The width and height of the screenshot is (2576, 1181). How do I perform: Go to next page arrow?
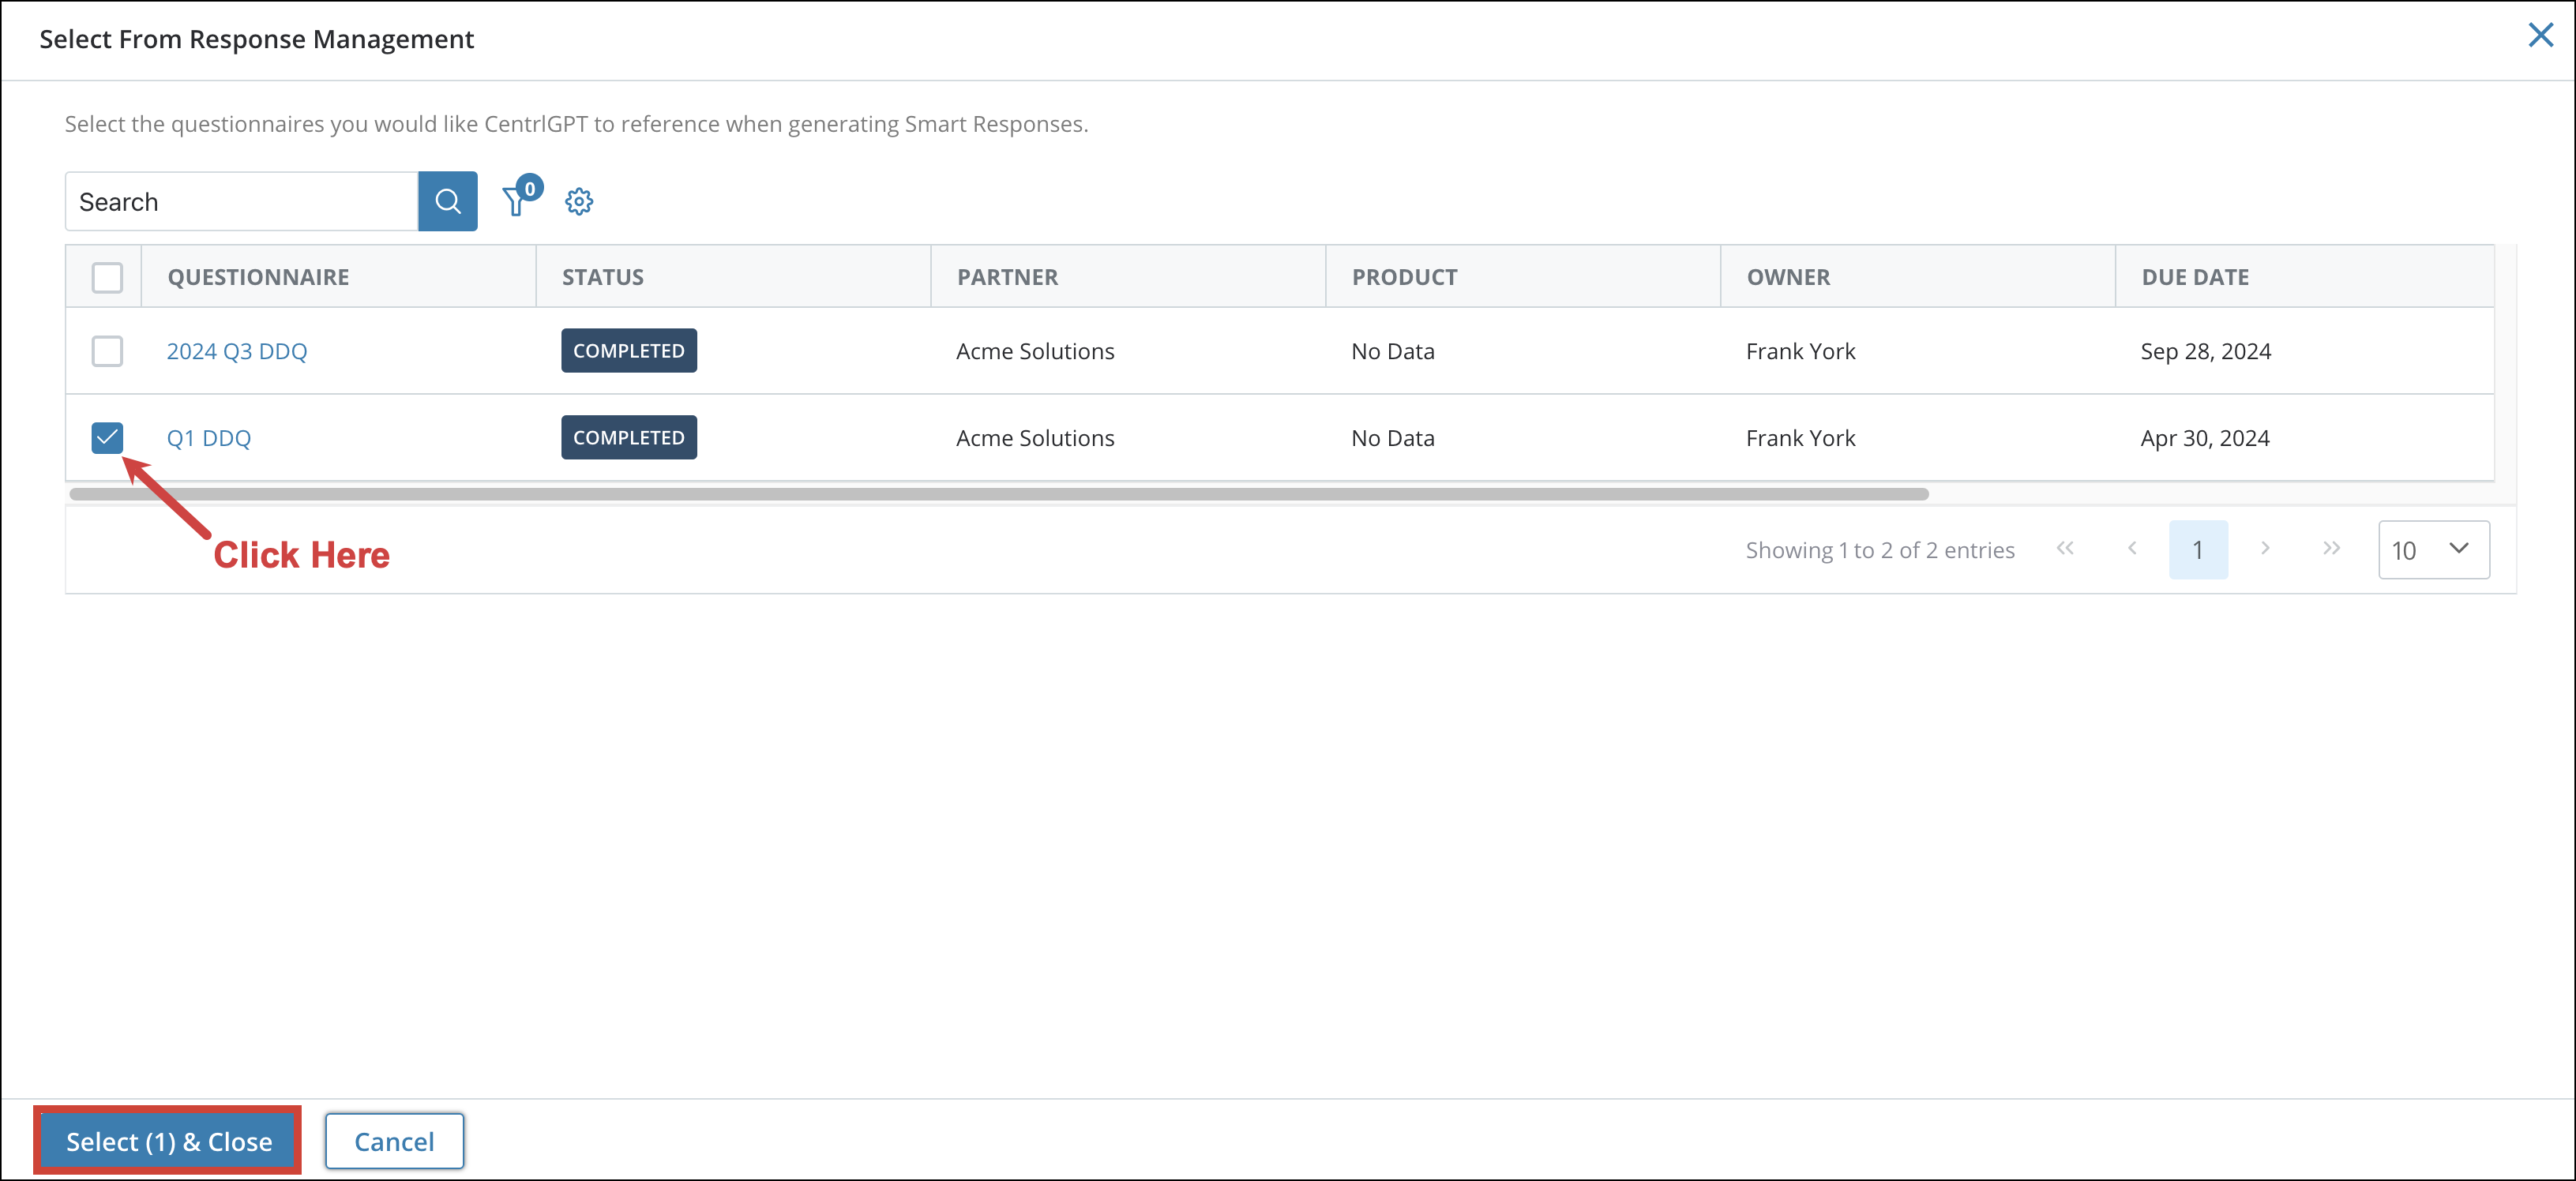2265,548
